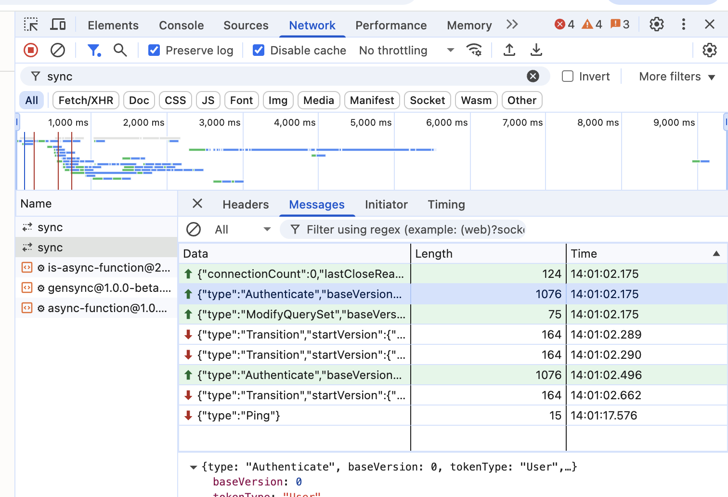This screenshot has width=728, height=497.
Task: Export HAR download icon
Action: click(536, 50)
